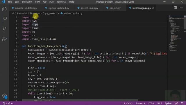The image size is (186, 105).
Task: Click 'face_recognition' on line 7
Action: (44, 39)
